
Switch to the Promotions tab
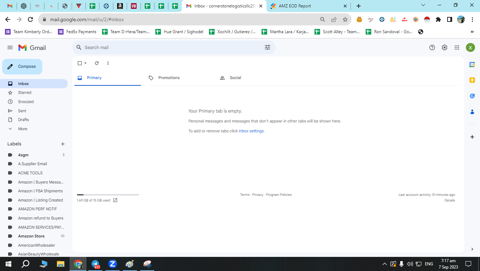[x=179, y=78]
